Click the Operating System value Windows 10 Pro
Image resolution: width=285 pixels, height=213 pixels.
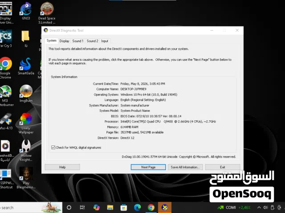(149, 95)
